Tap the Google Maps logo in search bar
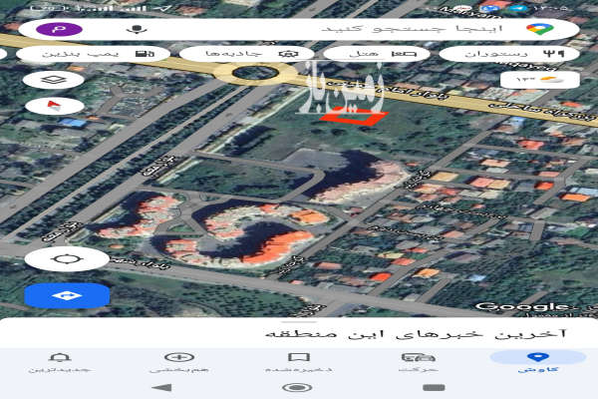Screen dimensions: 598x399 (x=539, y=29)
